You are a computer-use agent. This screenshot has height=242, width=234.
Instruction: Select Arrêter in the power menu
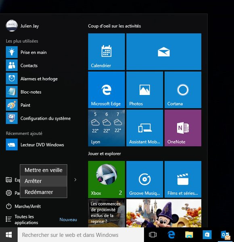(x=44, y=181)
